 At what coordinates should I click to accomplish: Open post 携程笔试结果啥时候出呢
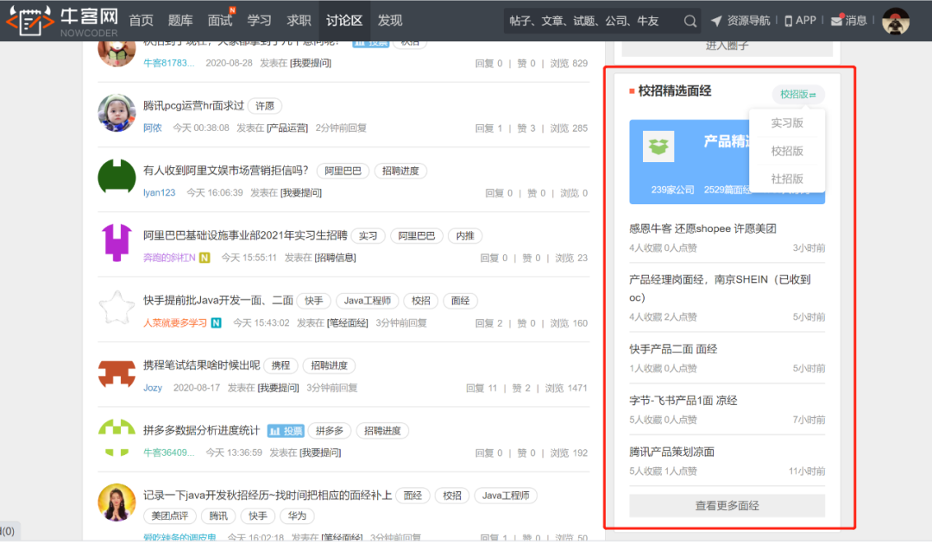[201, 365]
